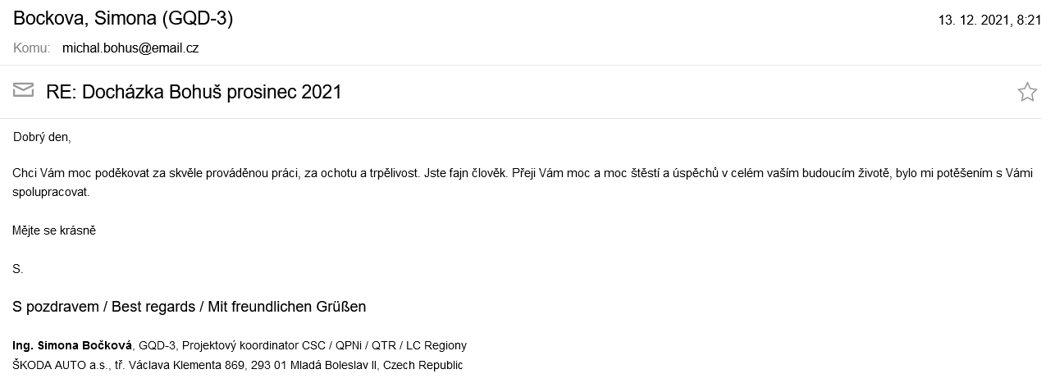Image resolution: width=1055 pixels, height=383 pixels.
Task: Click the greeting line Dobrý den
Action: pyautogui.click(x=43, y=137)
